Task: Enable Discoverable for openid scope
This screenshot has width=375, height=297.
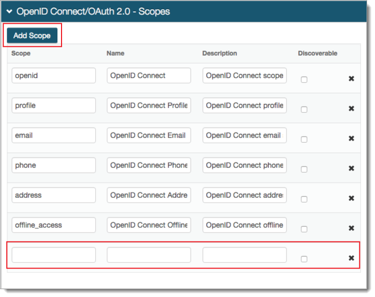Action: (304, 80)
